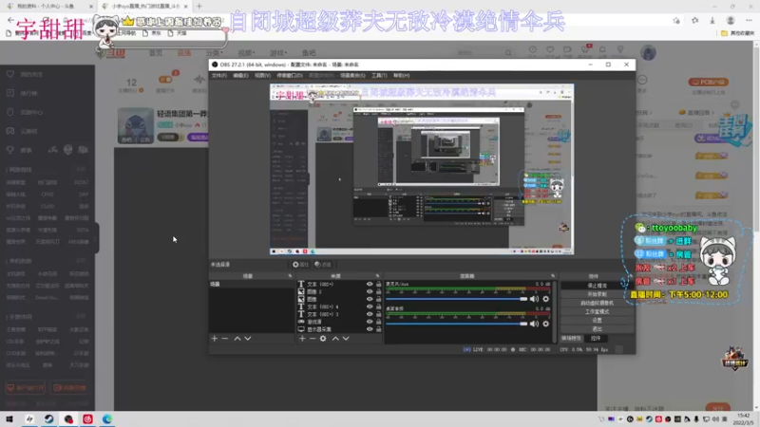The height and width of the screenshot is (427, 760).
Task: Open Desktop Audio settings gear
Action: 545,324
